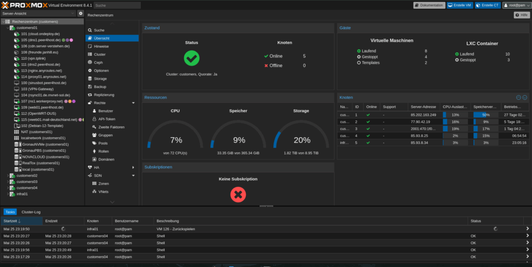Click the Replizierung sync icon
532x267 pixels.
89,95
